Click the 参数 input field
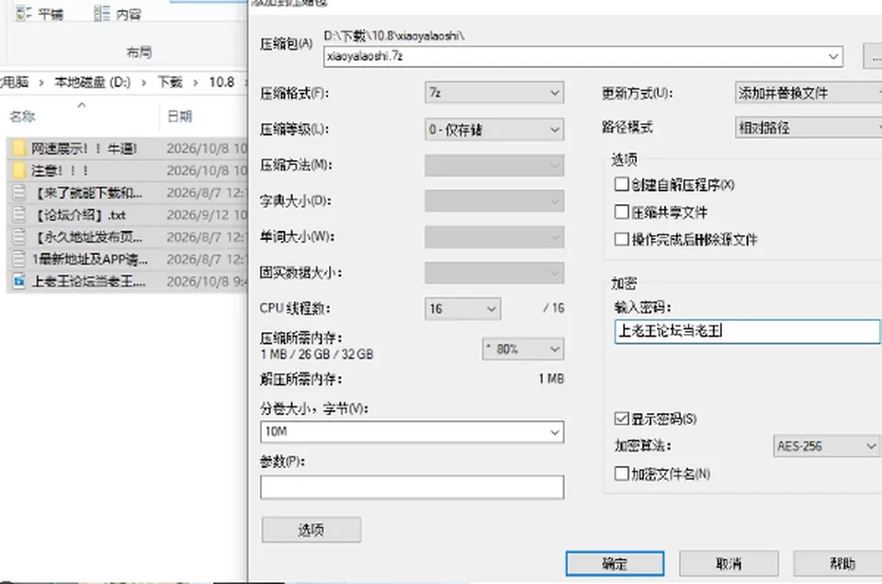This screenshot has height=584, width=882. click(413, 487)
